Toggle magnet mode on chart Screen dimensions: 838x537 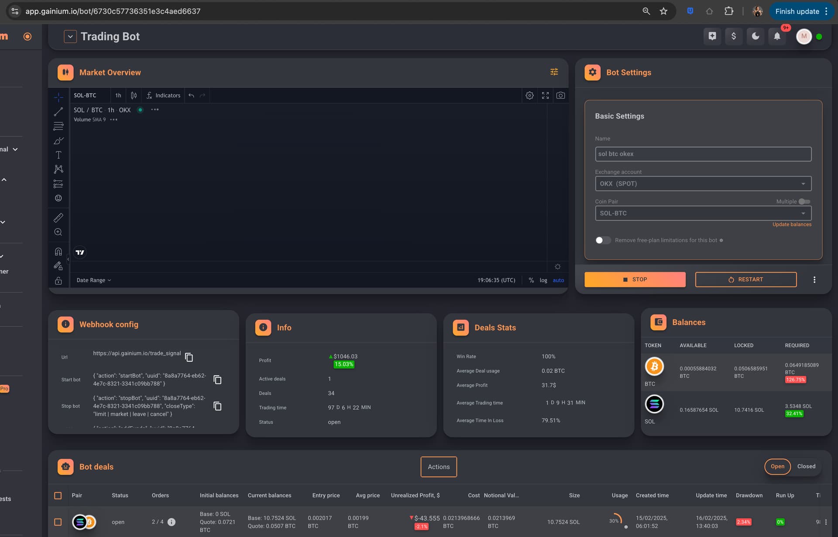tap(58, 251)
